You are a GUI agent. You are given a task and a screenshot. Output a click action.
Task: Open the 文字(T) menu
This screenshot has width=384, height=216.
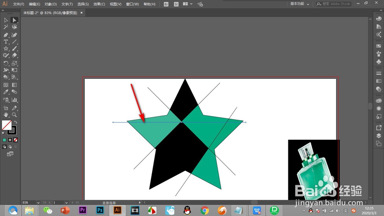(x=67, y=4)
